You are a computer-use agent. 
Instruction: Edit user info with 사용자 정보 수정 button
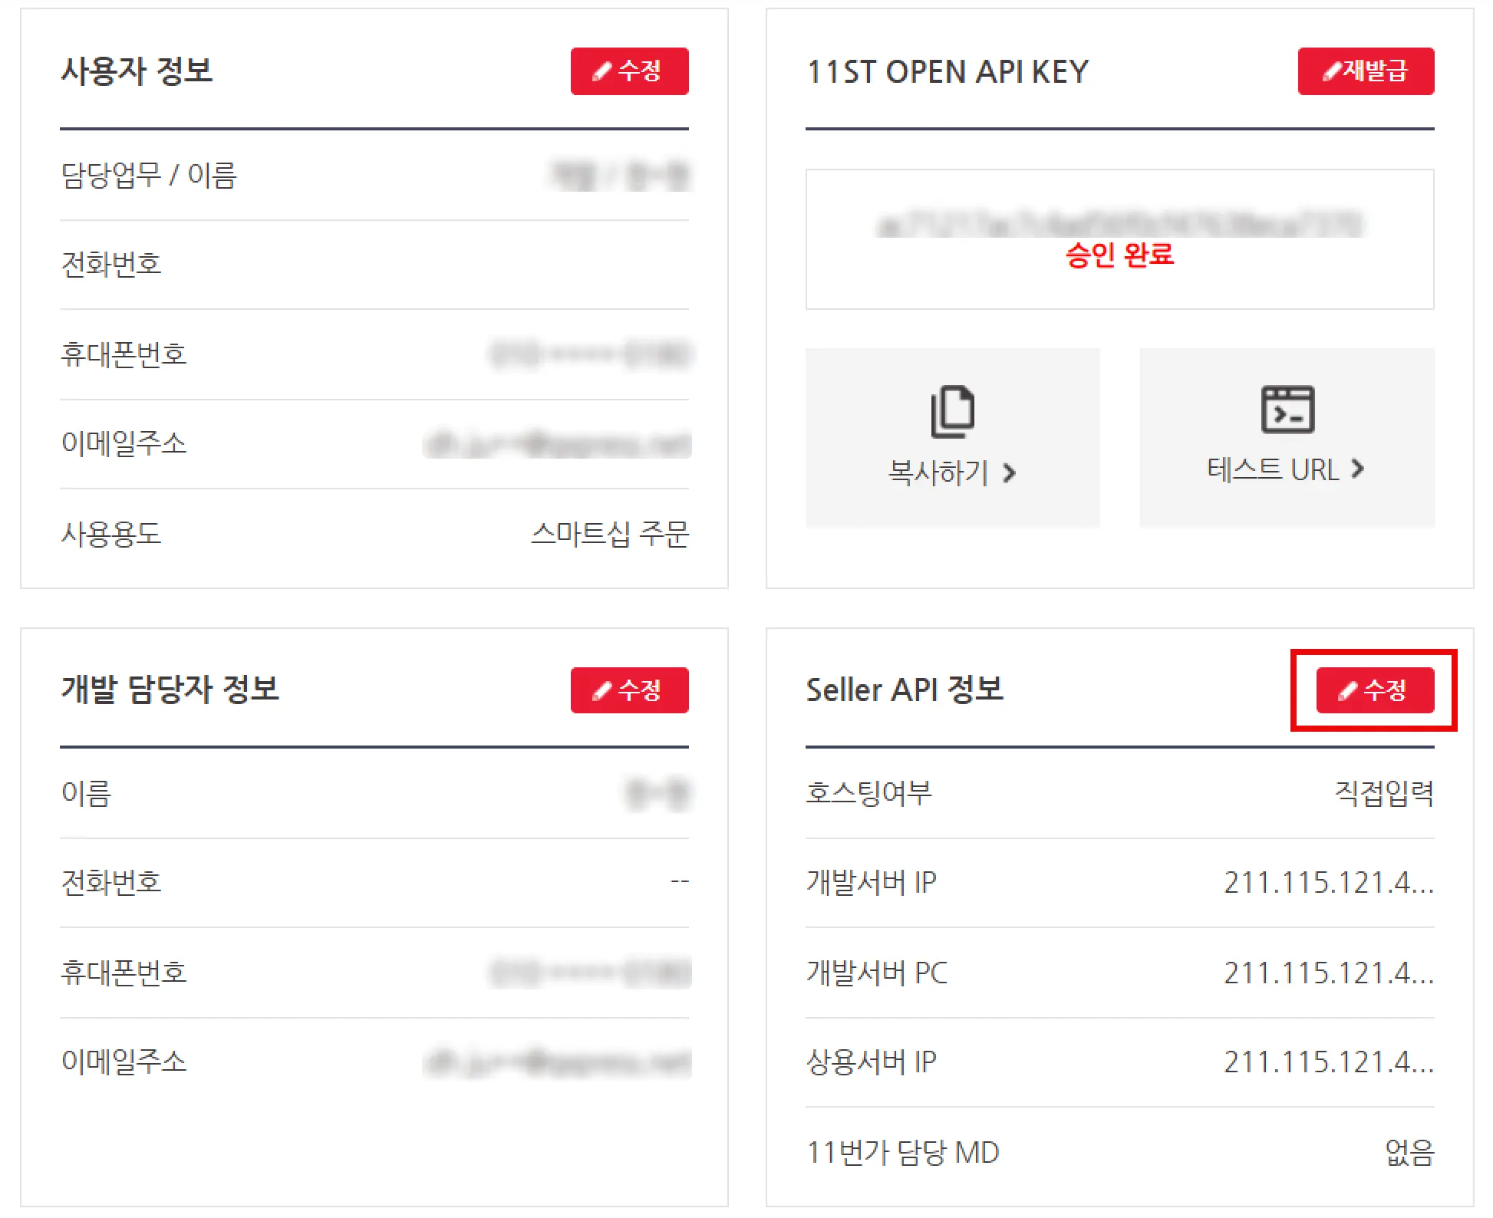629,71
